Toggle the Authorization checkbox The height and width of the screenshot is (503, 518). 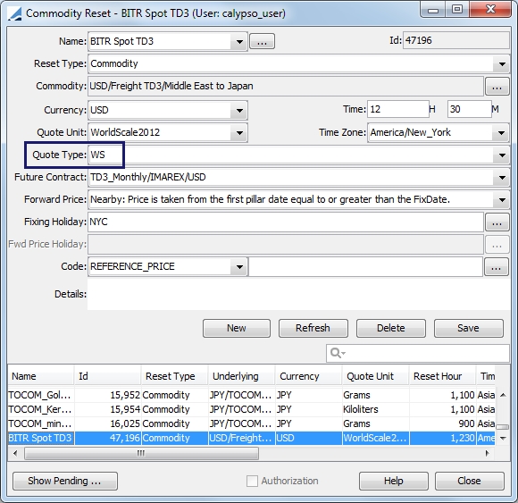(252, 481)
